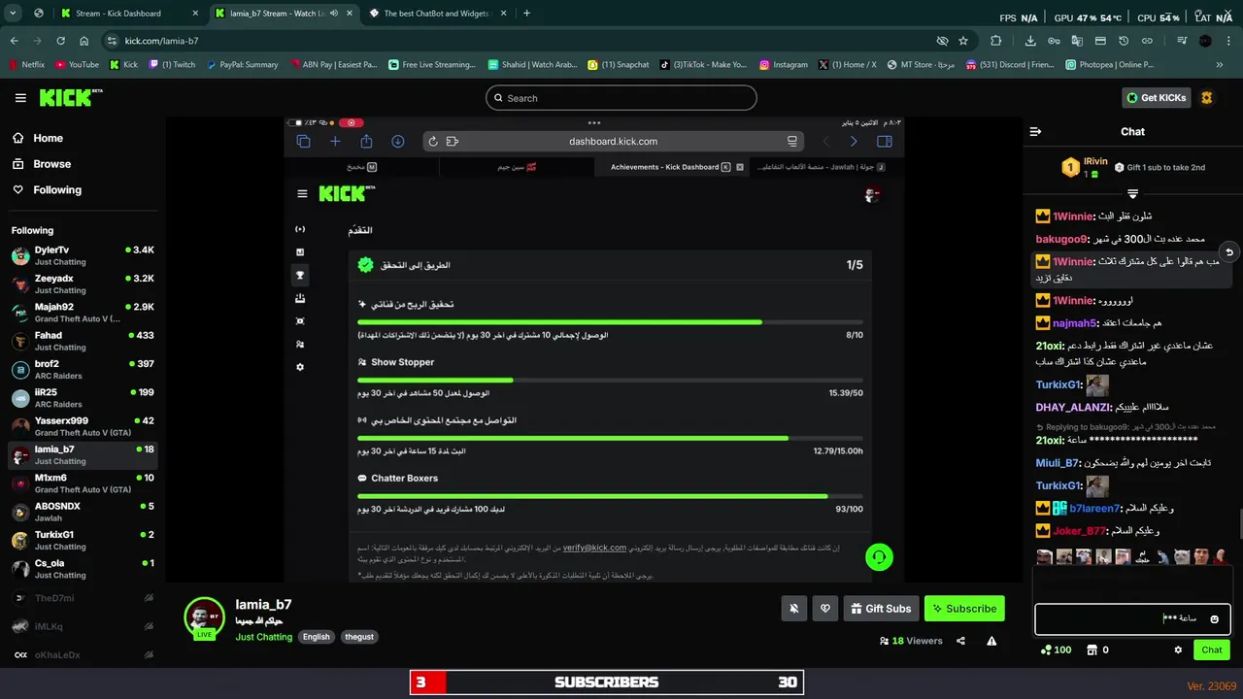1243x699 pixels.
Task: Unfollow with the broken heart button
Action: click(825, 609)
